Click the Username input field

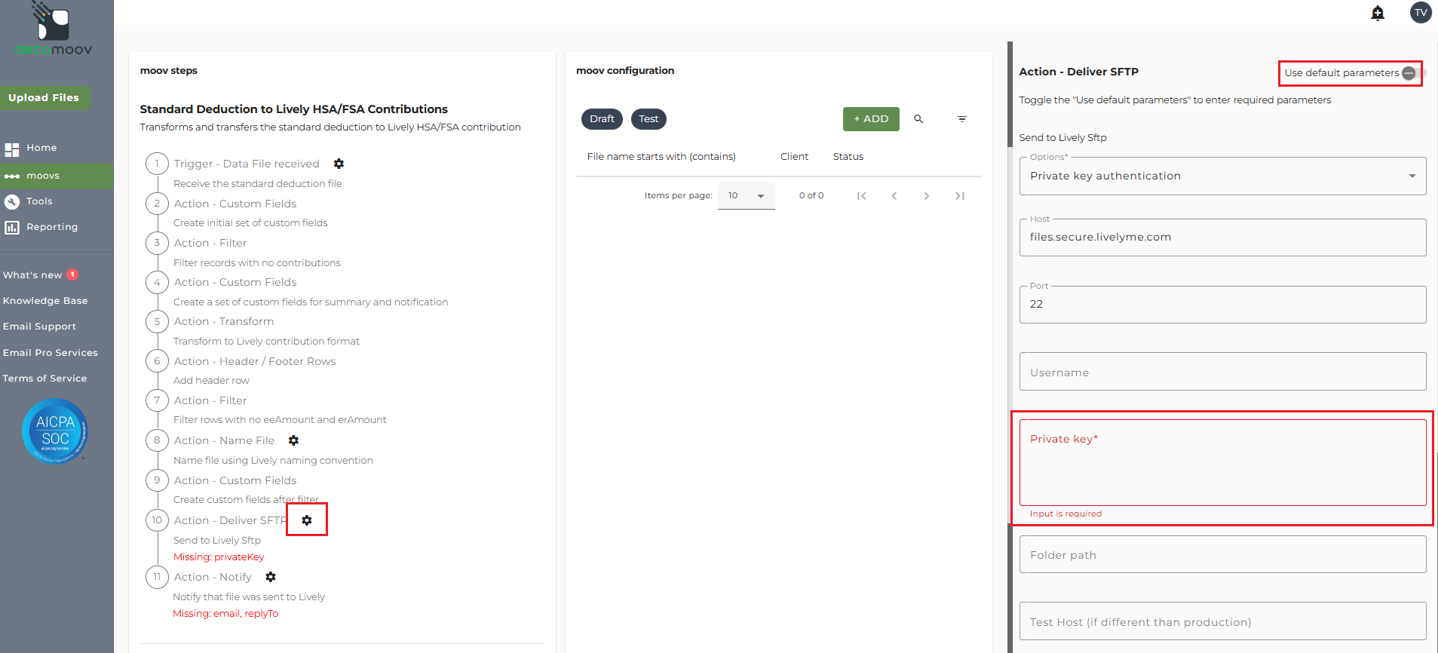(1222, 372)
